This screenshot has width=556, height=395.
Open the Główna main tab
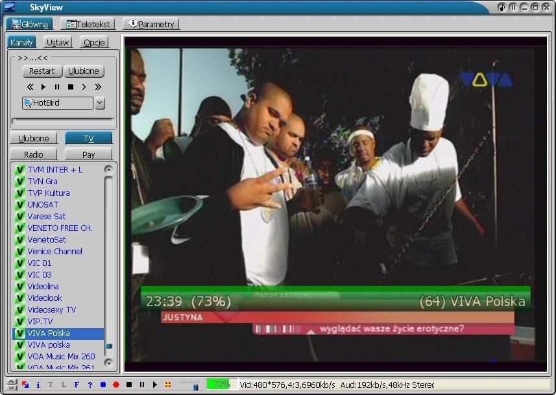click(x=30, y=24)
